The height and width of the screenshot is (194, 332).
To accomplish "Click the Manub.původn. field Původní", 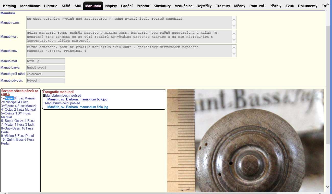I will (46, 81).
